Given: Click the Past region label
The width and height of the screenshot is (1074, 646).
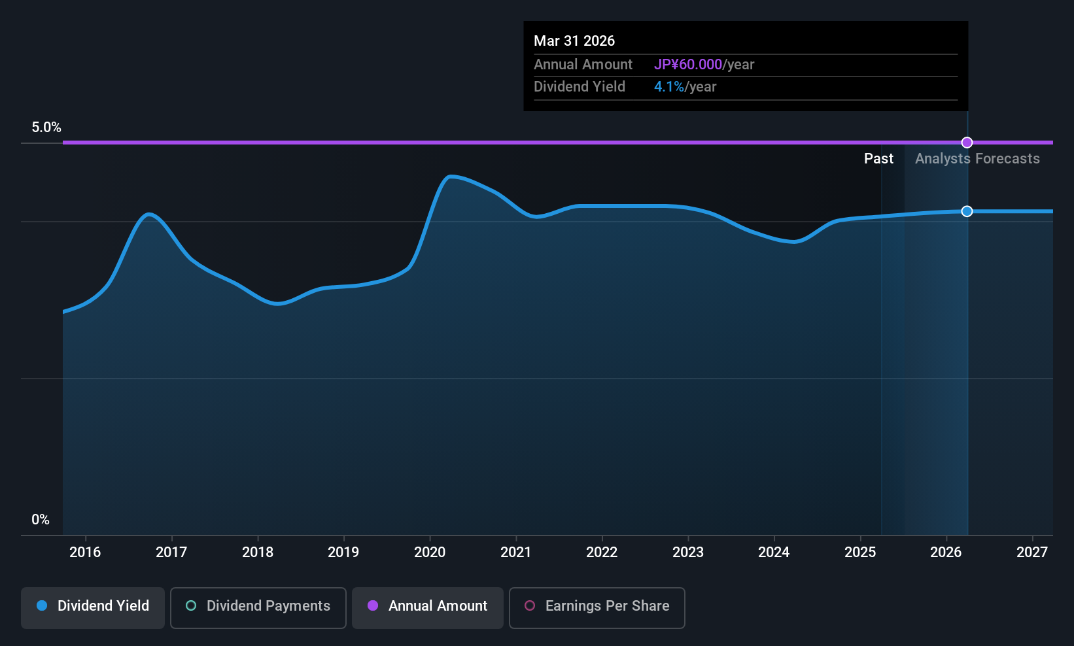Looking at the screenshot, I should (878, 159).
